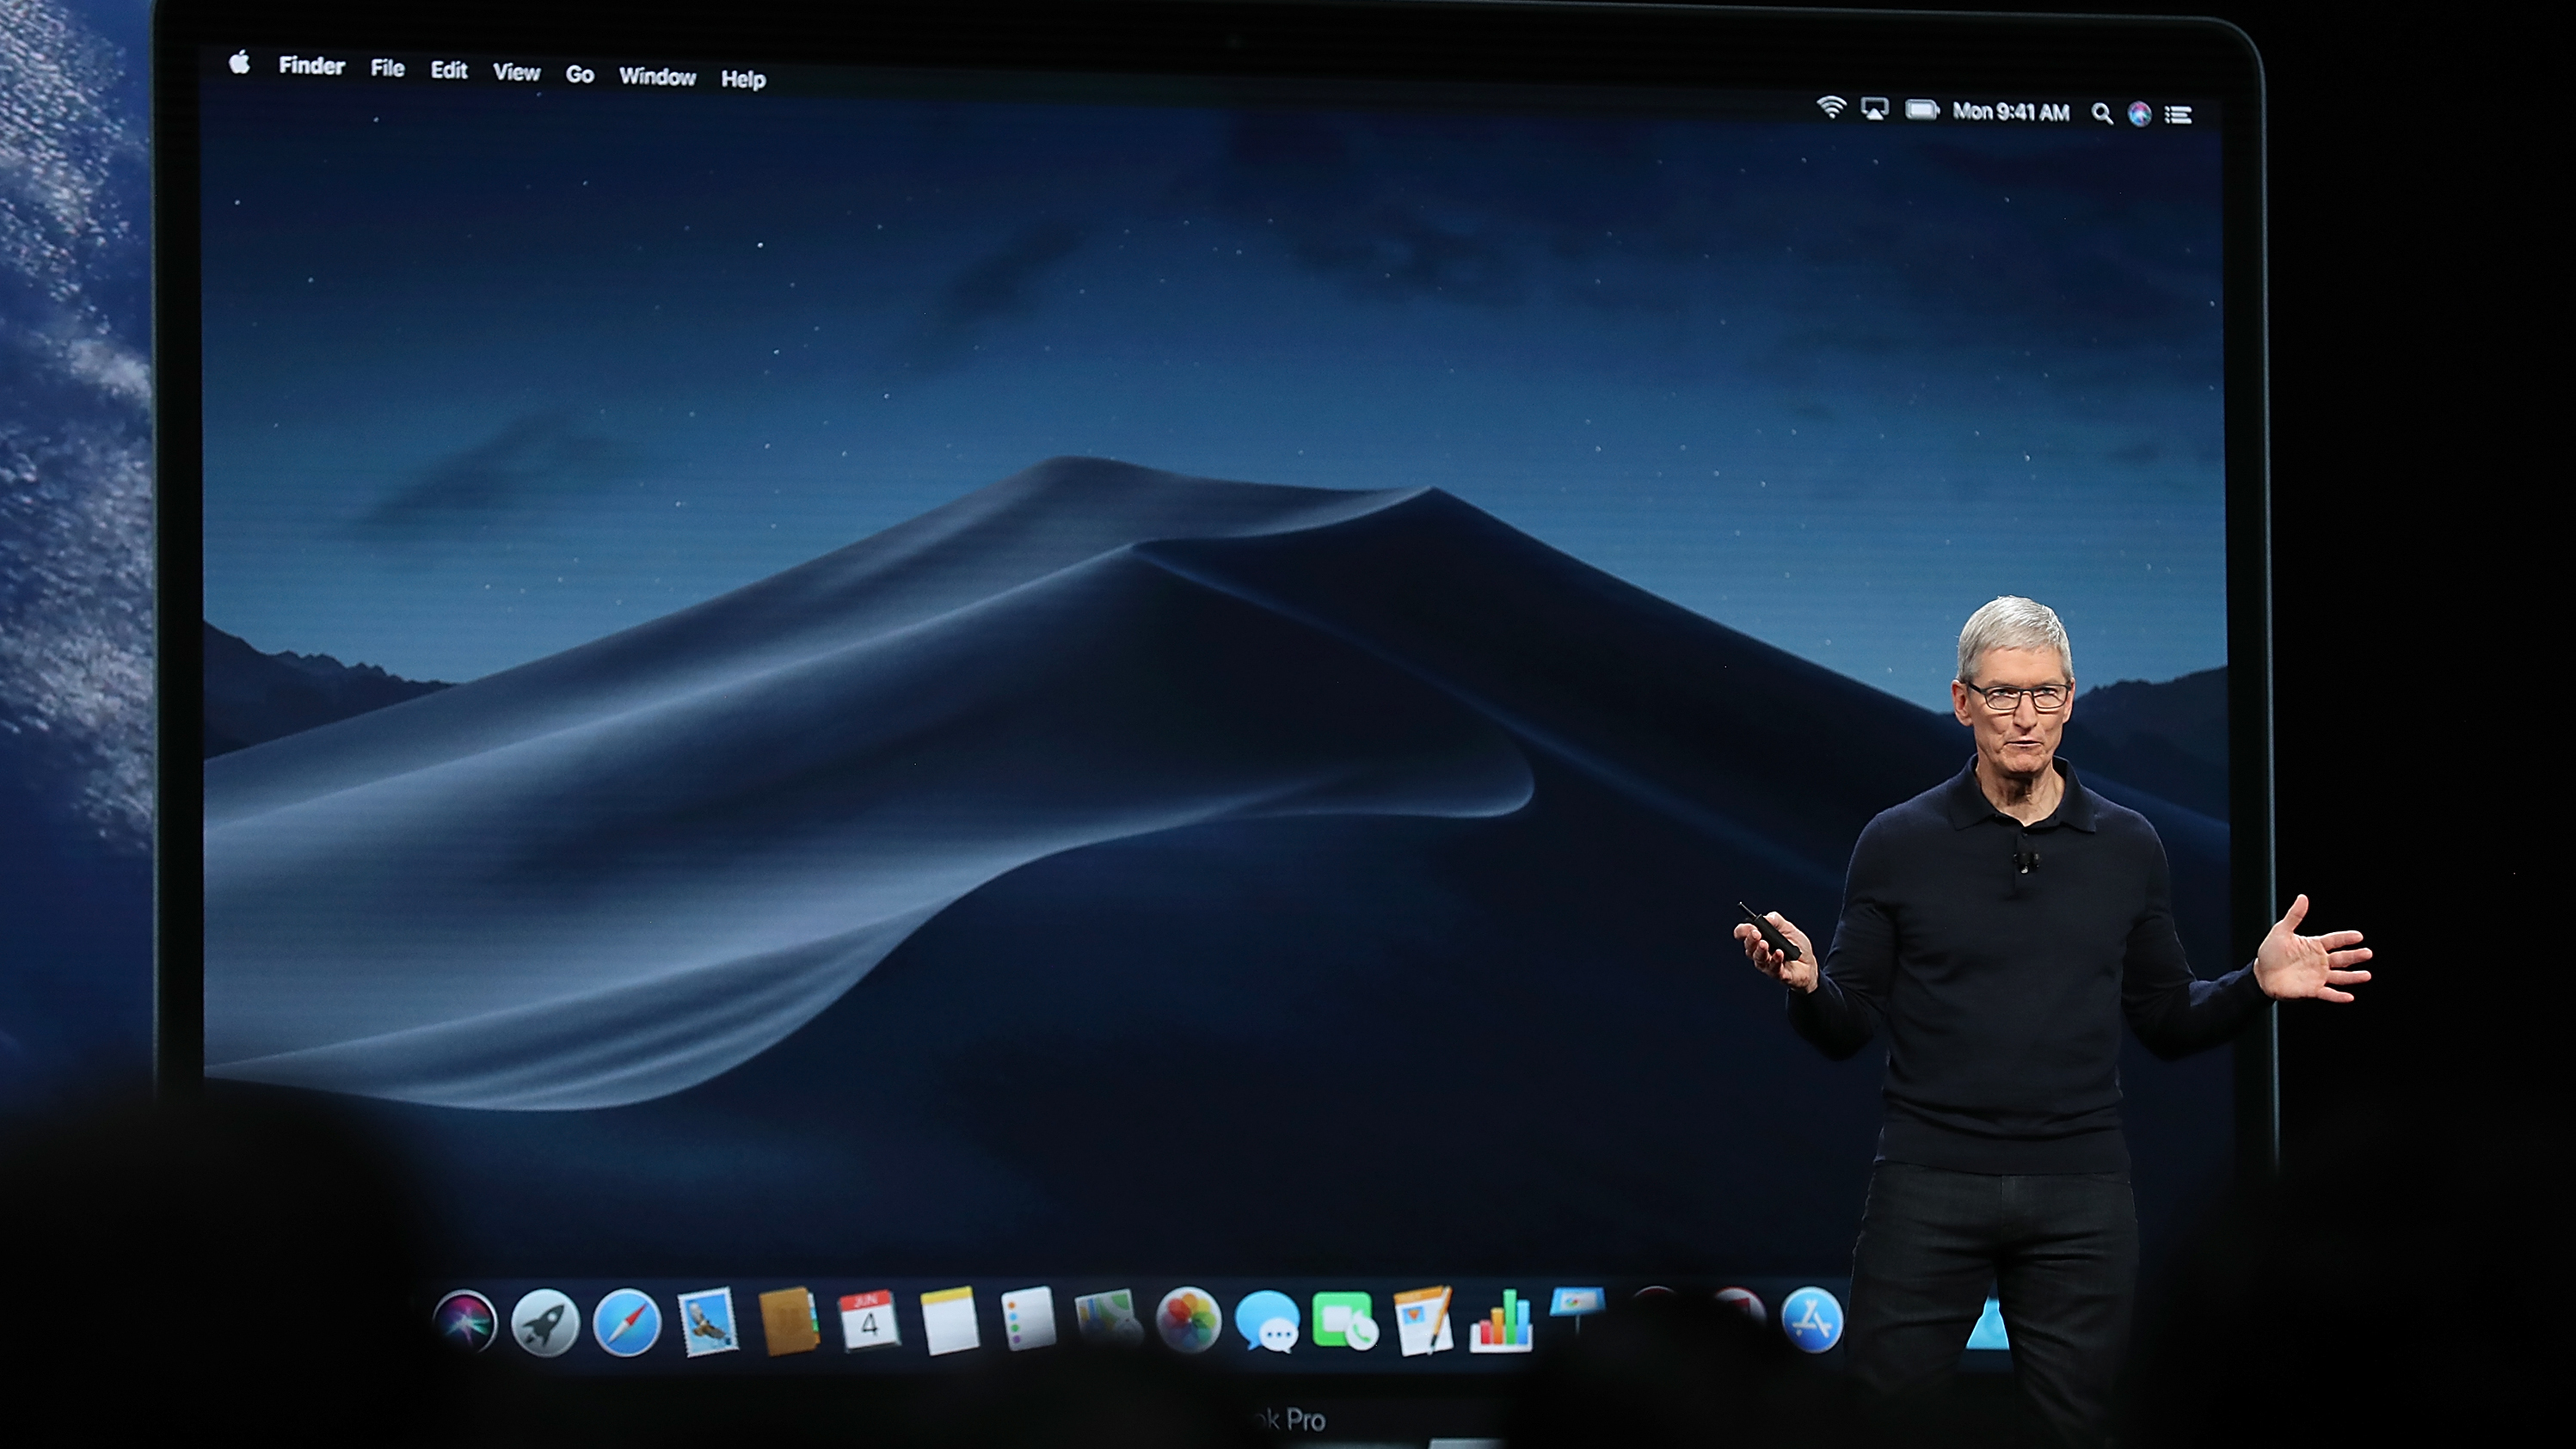This screenshot has height=1449, width=2576.
Task: Click the battery status icon
Action: click(1922, 110)
